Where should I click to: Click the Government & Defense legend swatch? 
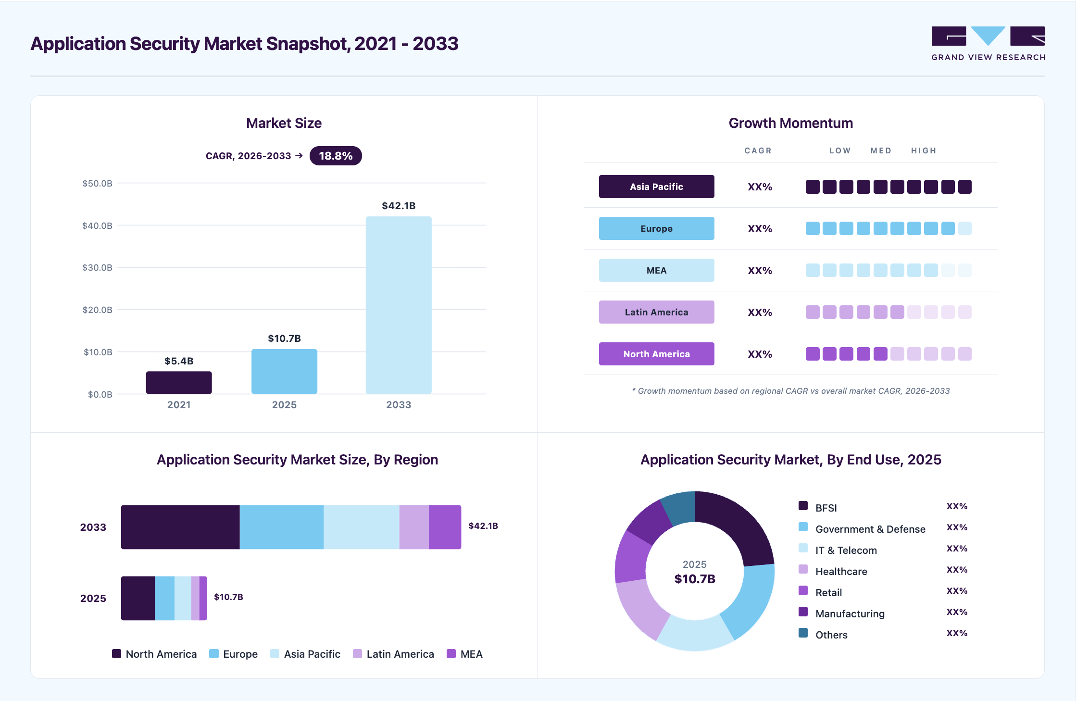(x=803, y=527)
